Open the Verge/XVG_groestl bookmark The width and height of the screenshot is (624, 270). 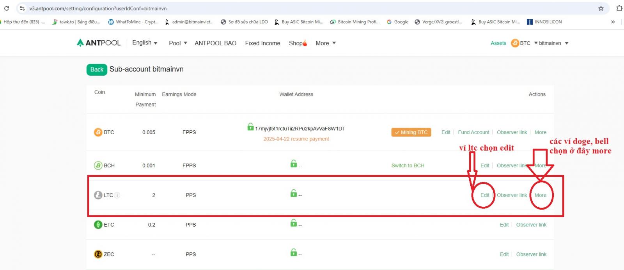click(x=438, y=22)
